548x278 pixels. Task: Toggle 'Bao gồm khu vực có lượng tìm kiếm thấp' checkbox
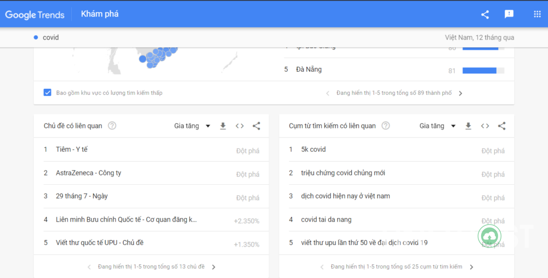point(47,93)
